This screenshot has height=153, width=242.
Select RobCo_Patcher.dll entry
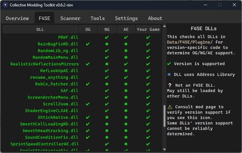click(x=57, y=84)
